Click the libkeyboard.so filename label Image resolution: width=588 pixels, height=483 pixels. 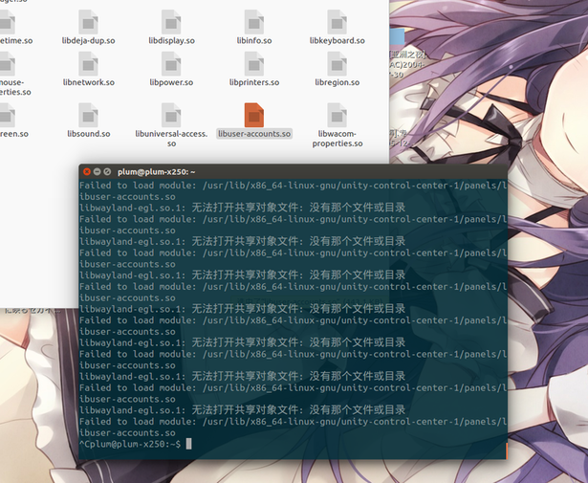pos(338,40)
